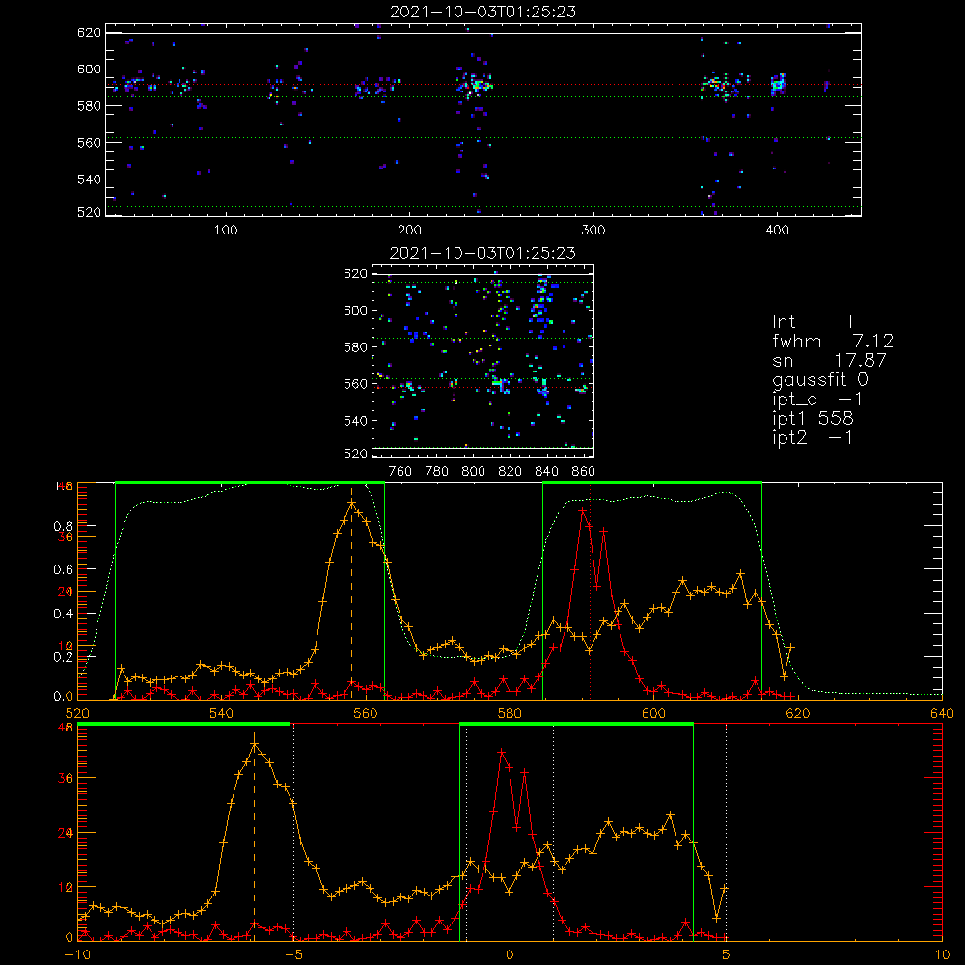Select the 'fwhm 7.12' readout text
This screenshot has height=965, width=965.
[x=833, y=341]
